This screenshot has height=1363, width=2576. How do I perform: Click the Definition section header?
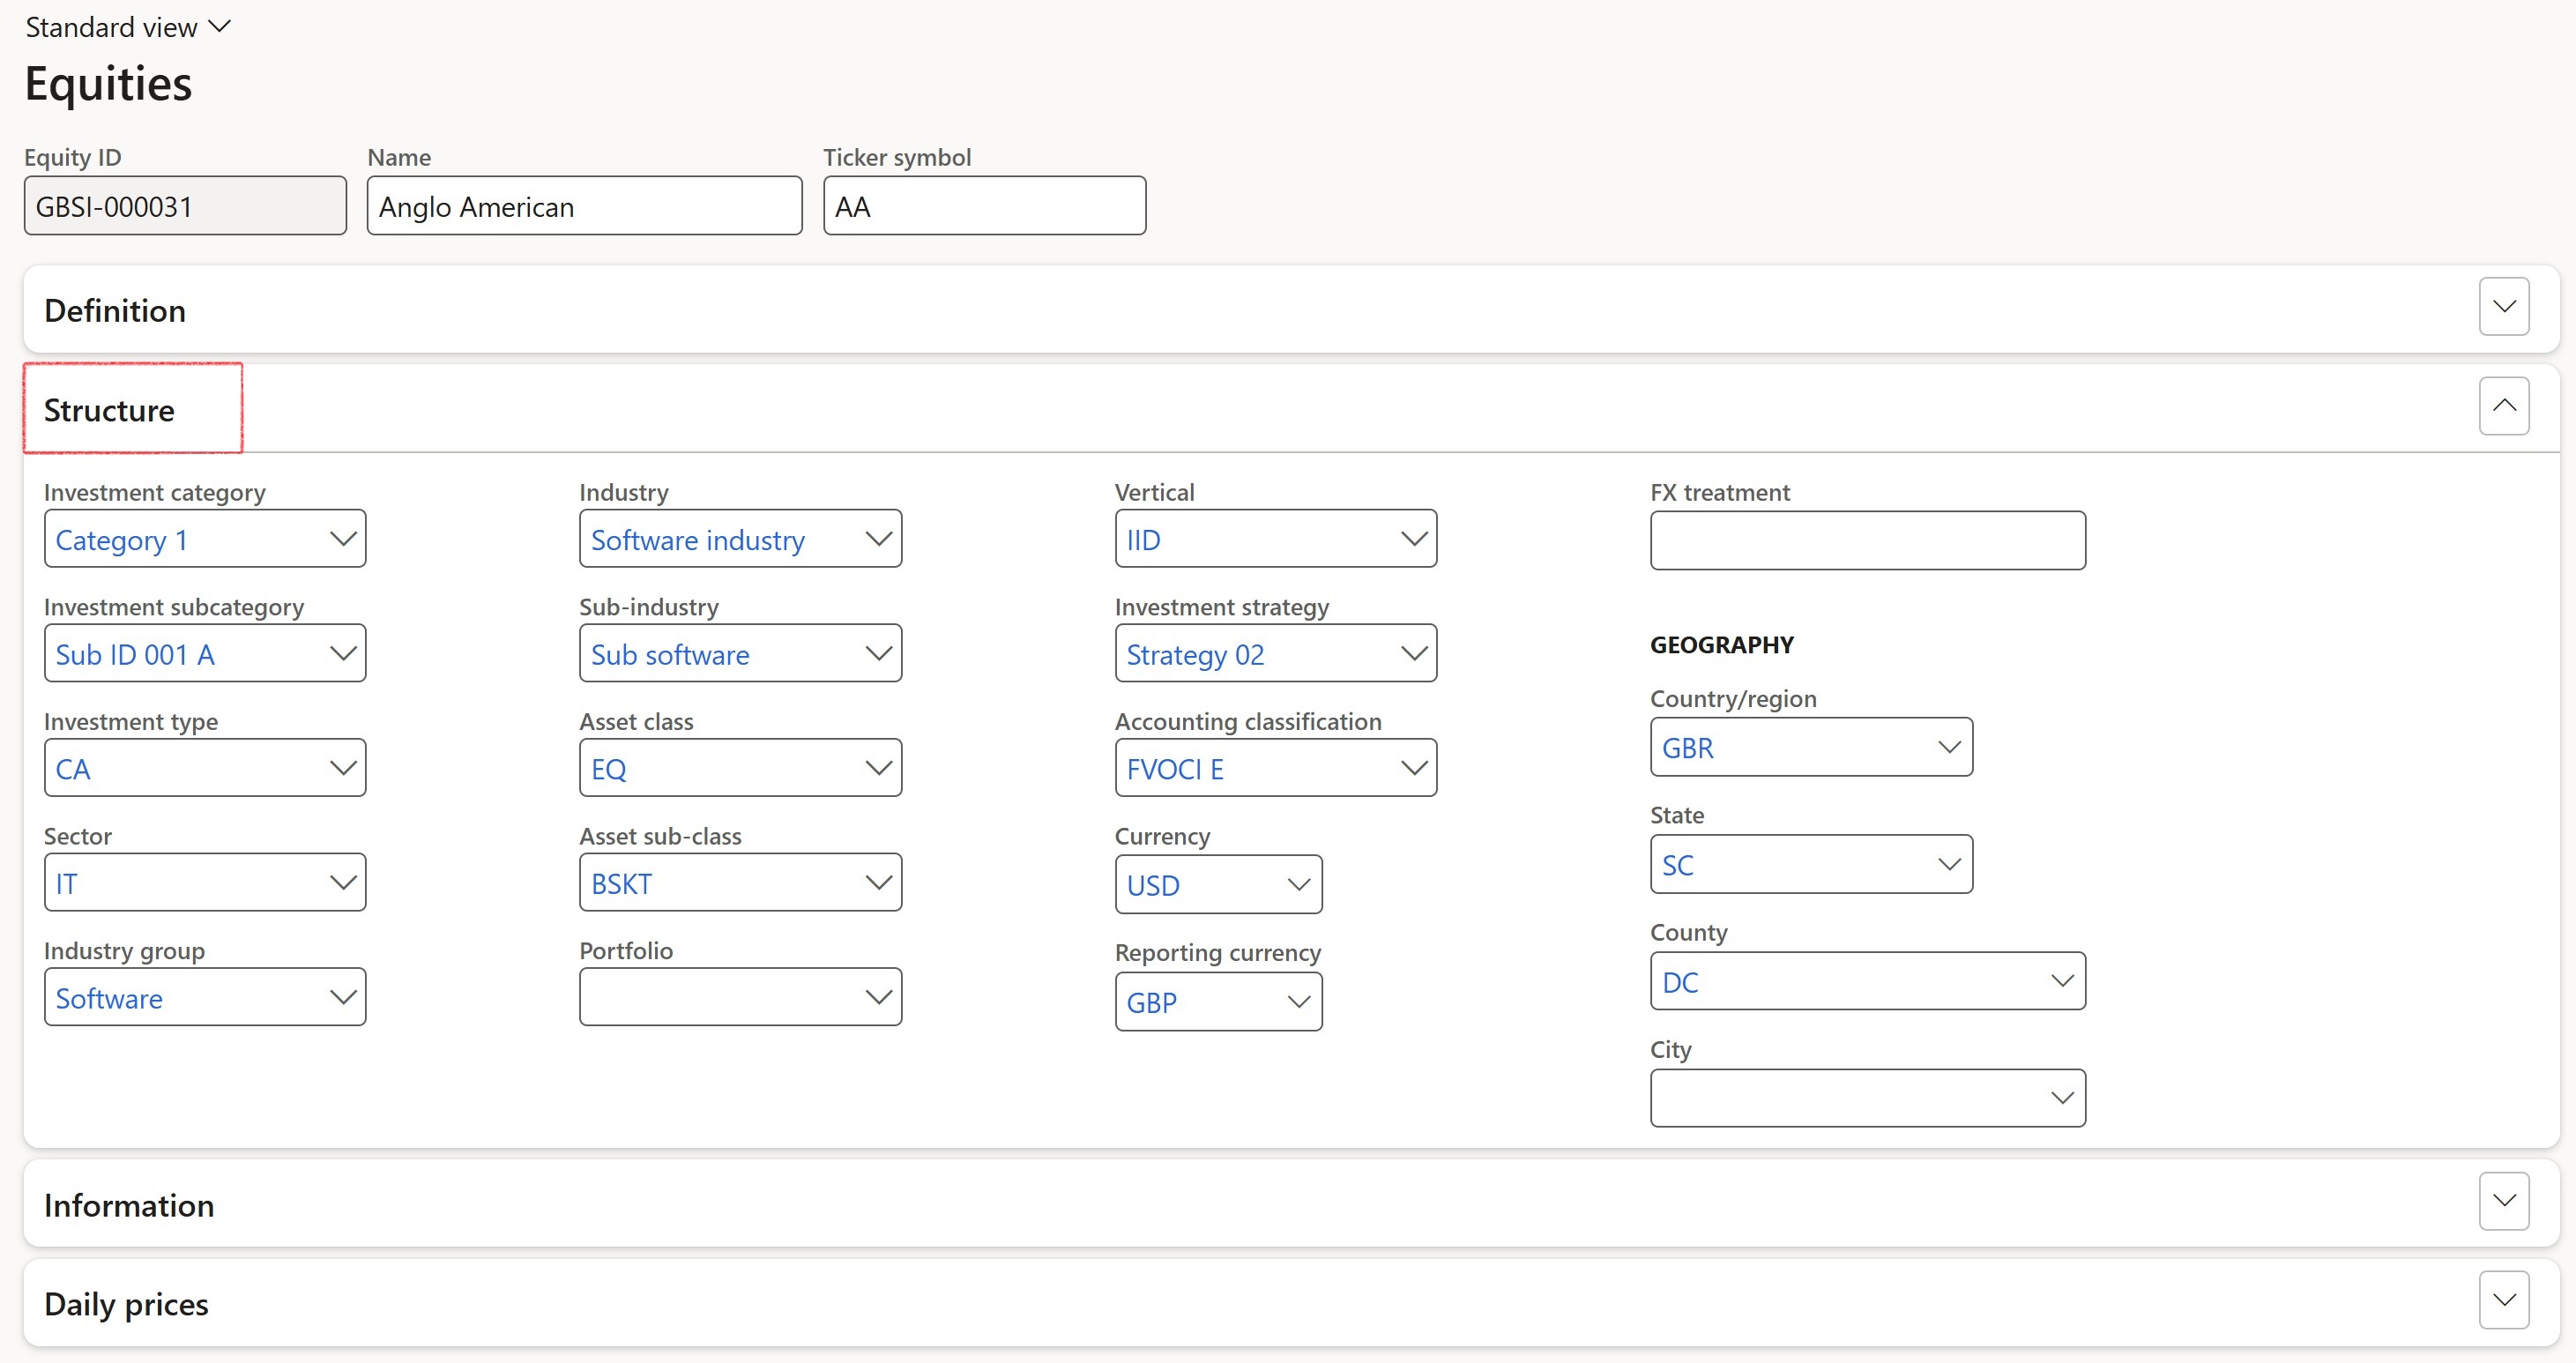point(1290,309)
